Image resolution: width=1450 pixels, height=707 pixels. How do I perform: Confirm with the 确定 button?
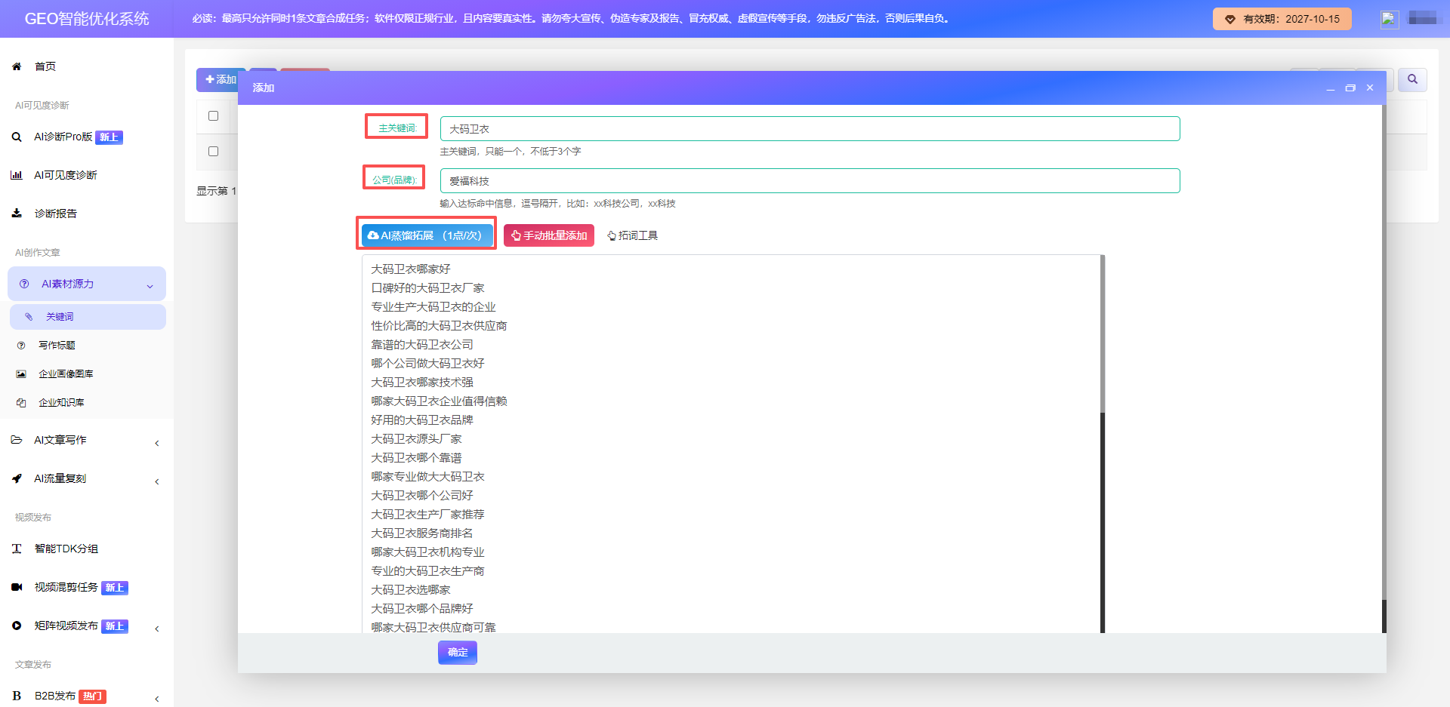tap(458, 653)
